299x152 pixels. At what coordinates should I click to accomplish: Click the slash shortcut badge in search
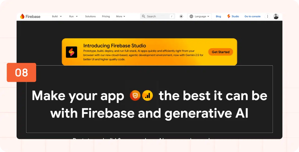[x=172, y=16]
